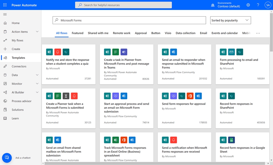
Task: Switch to the Visio tab
Action: (x=168, y=33)
